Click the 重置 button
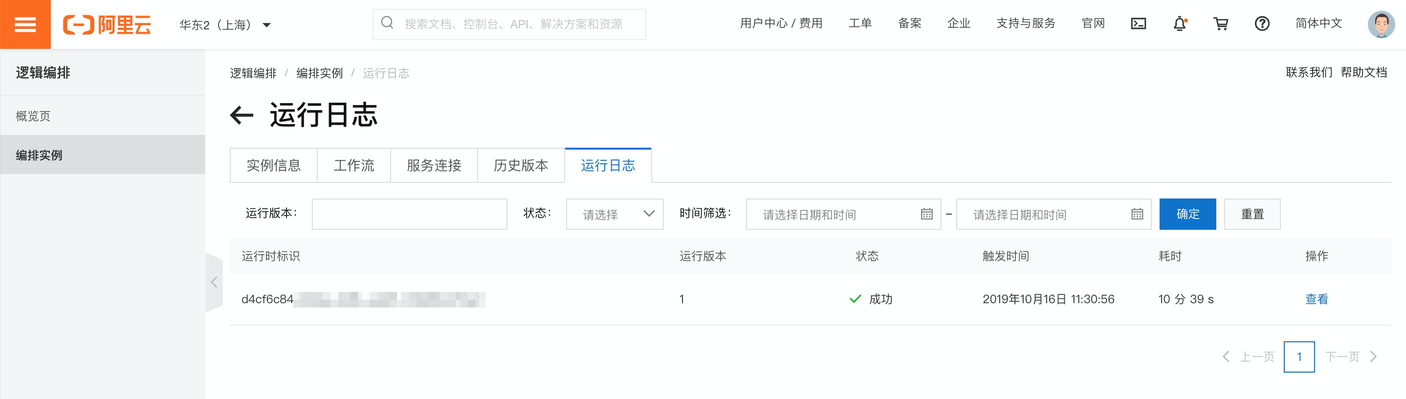The height and width of the screenshot is (399, 1406). click(1252, 214)
